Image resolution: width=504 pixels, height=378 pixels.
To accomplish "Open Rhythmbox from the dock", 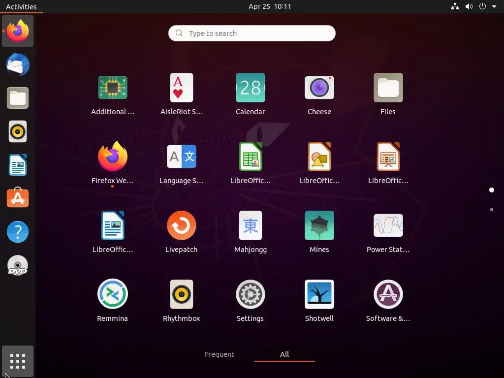I will pyautogui.click(x=18, y=131).
